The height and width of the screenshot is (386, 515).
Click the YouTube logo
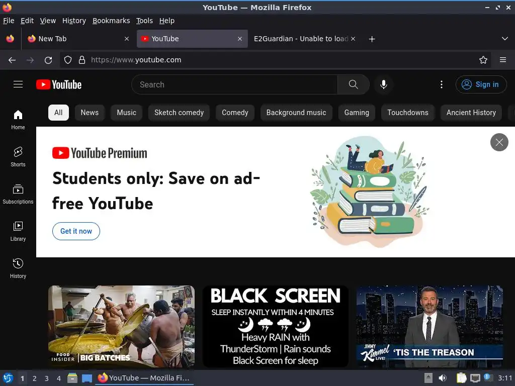click(x=59, y=84)
